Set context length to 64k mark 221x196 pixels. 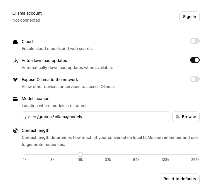point(136,154)
